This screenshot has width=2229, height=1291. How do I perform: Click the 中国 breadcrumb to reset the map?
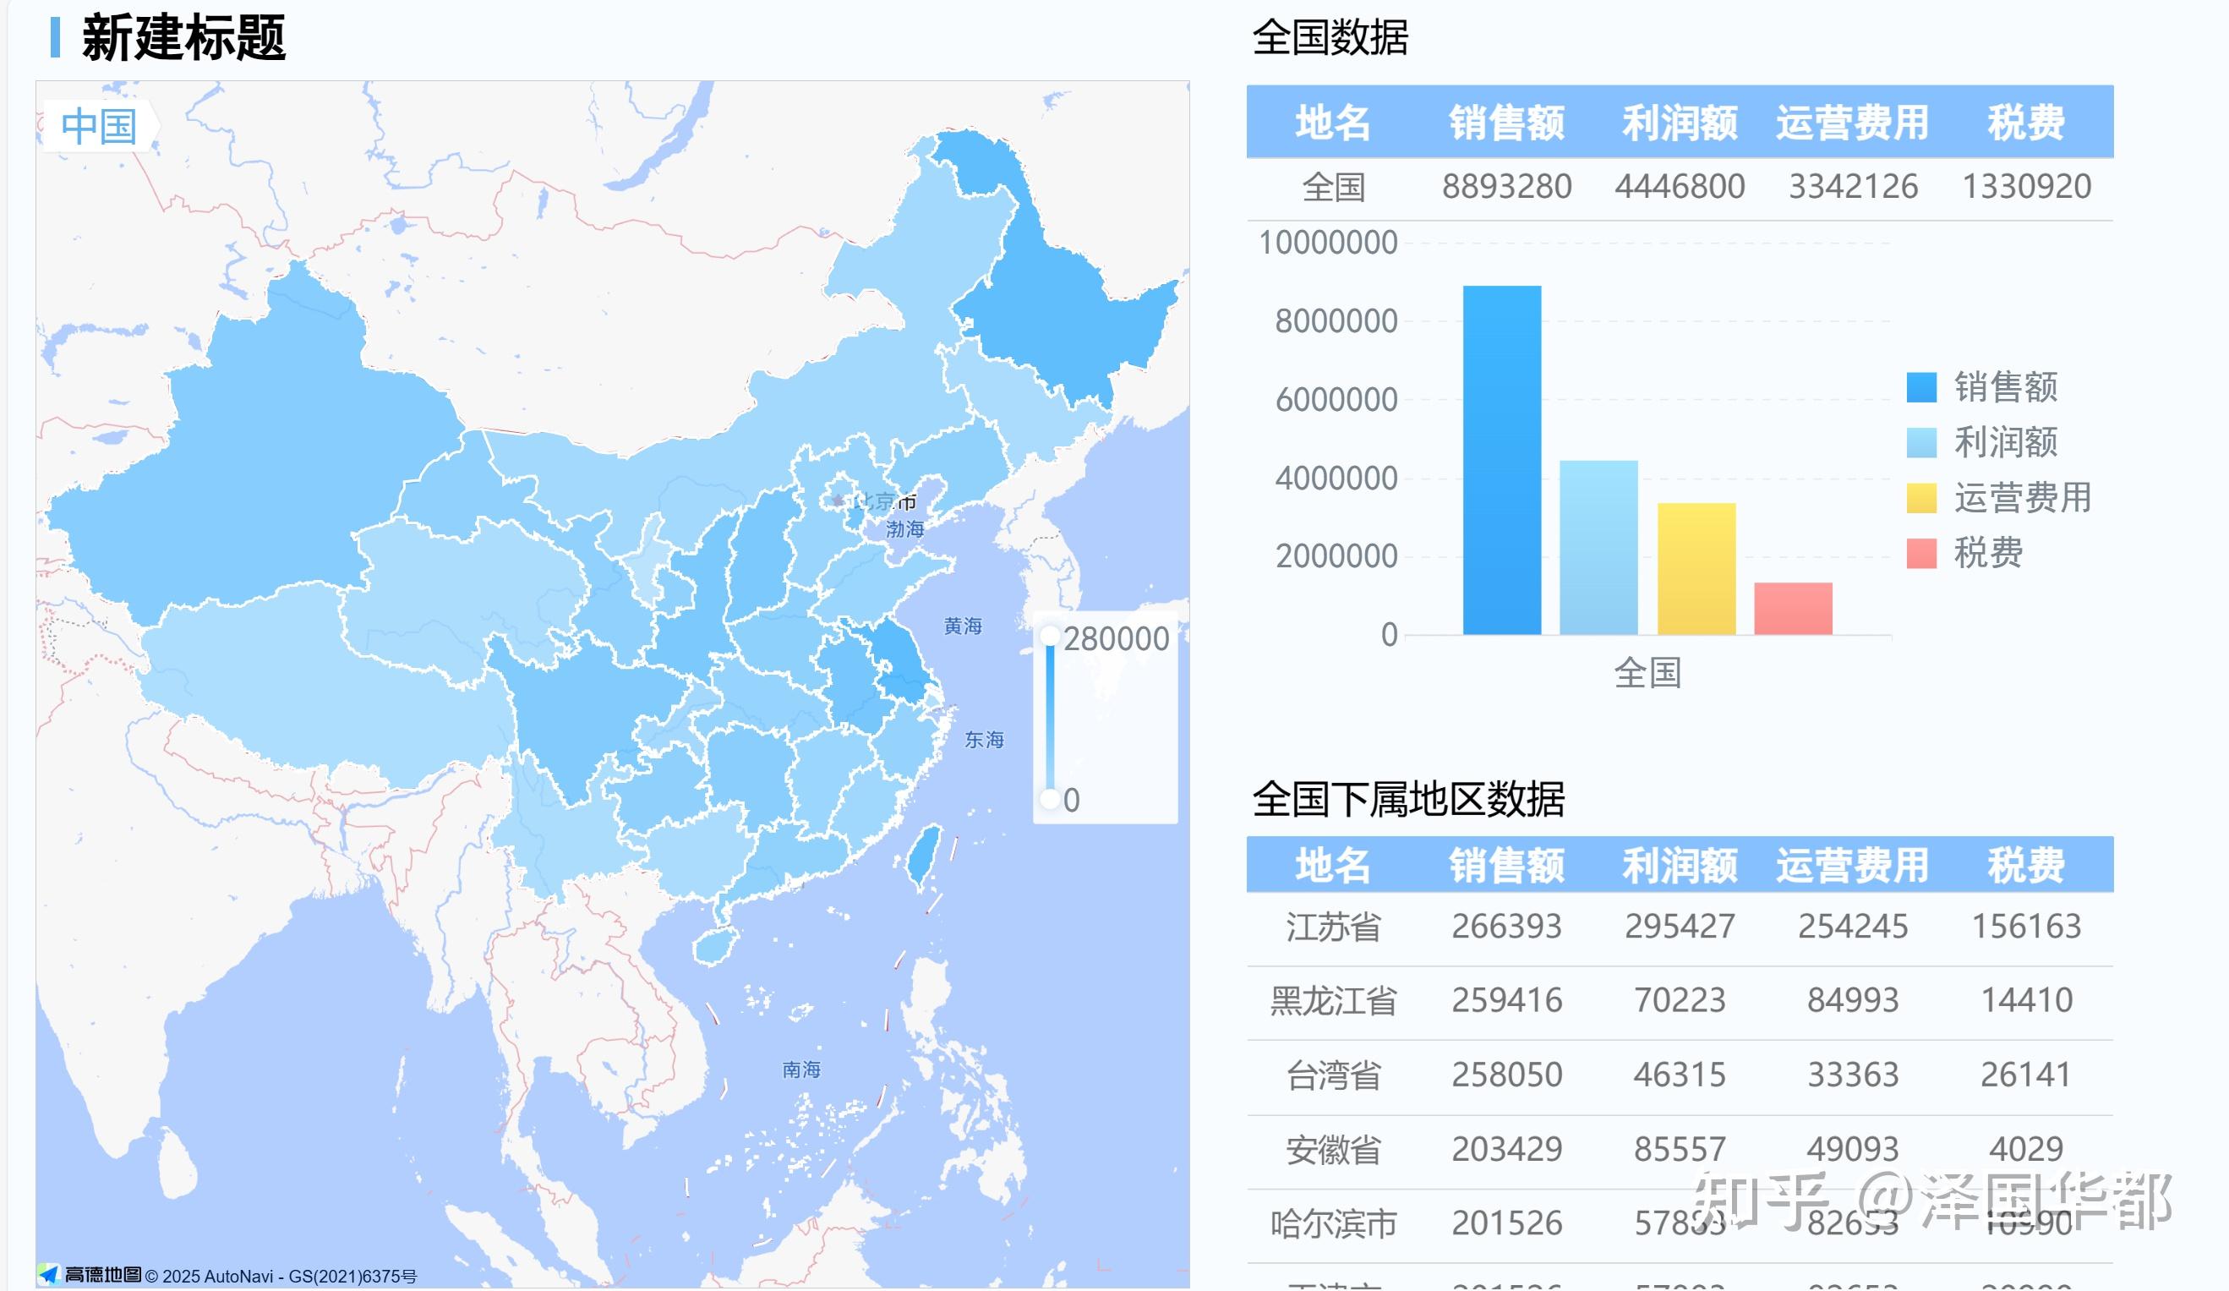click(x=97, y=127)
